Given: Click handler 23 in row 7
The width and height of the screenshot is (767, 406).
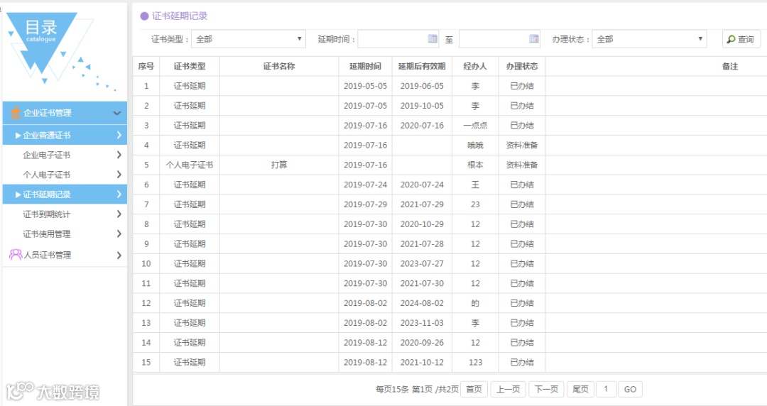Looking at the screenshot, I should [x=475, y=204].
